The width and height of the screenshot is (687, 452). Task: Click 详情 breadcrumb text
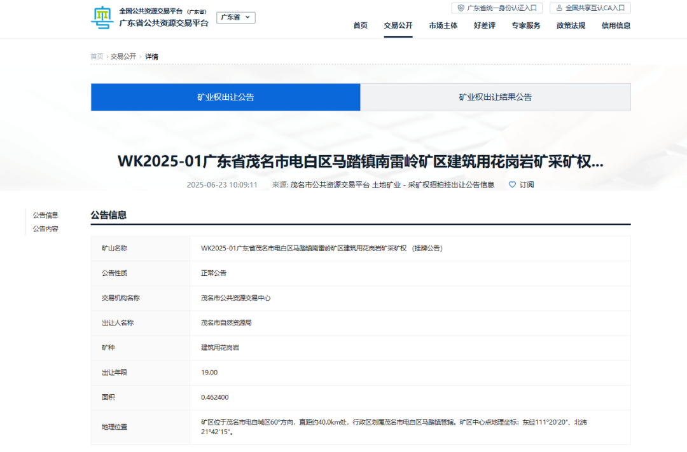tap(151, 57)
